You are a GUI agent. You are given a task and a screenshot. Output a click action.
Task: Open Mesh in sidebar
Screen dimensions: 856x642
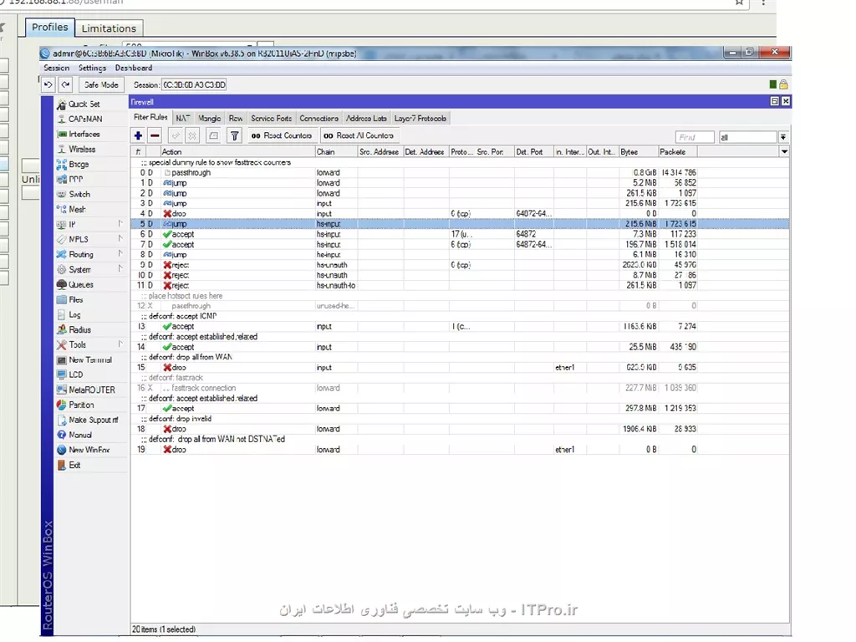point(77,209)
